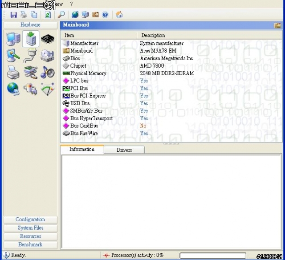
Task: Click the blue Help question mark icon
Action: tap(105, 15)
